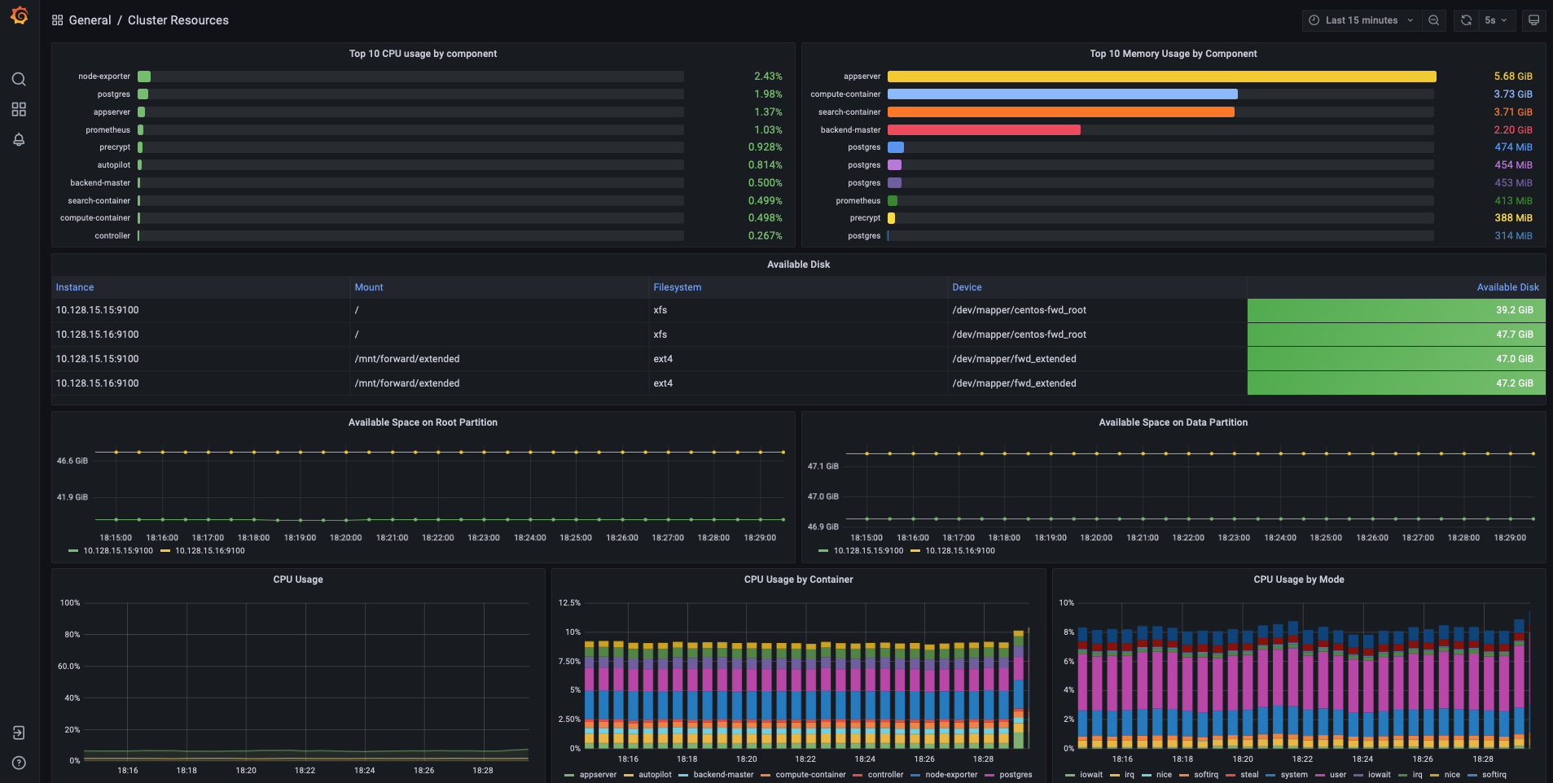
Task: Zoom out the time range with the magnifier icon
Action: click(1434, 20)
